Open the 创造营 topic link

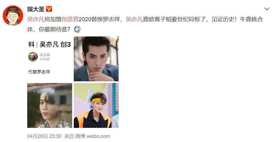tap(70, 19)
